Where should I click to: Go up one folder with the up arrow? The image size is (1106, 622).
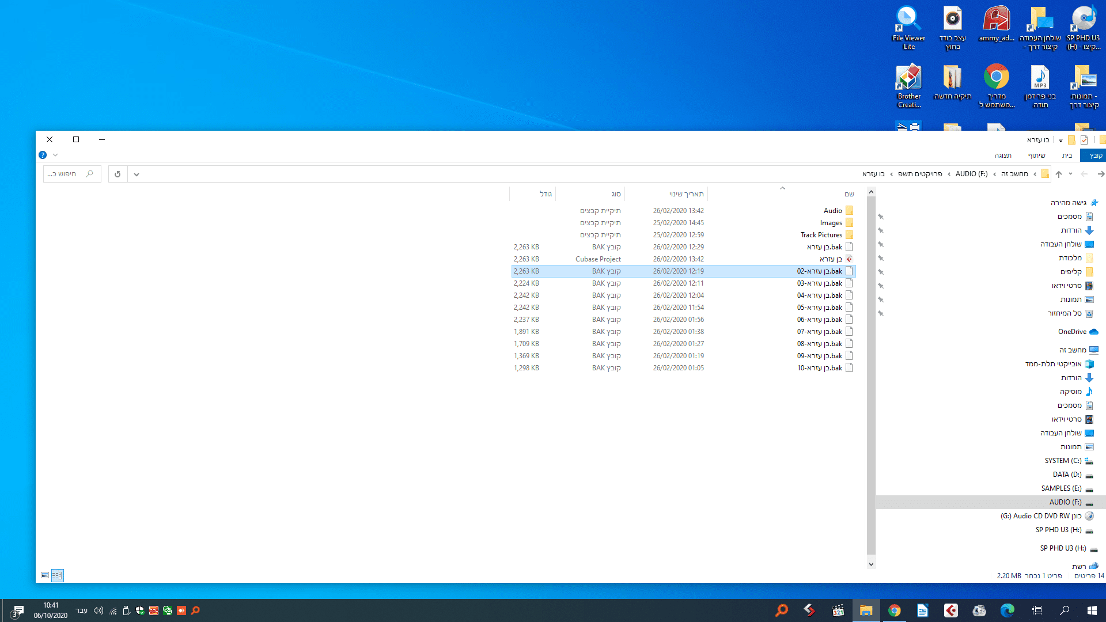tap(1059, 174)
